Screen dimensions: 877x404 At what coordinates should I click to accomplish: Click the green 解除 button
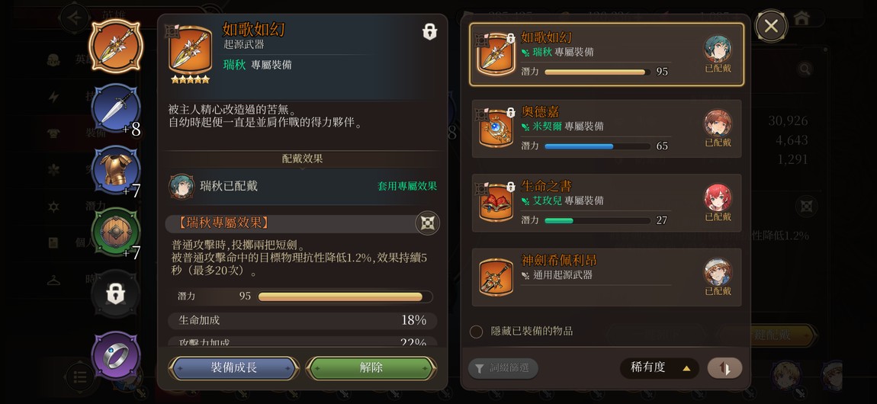[x=371, y=367]
